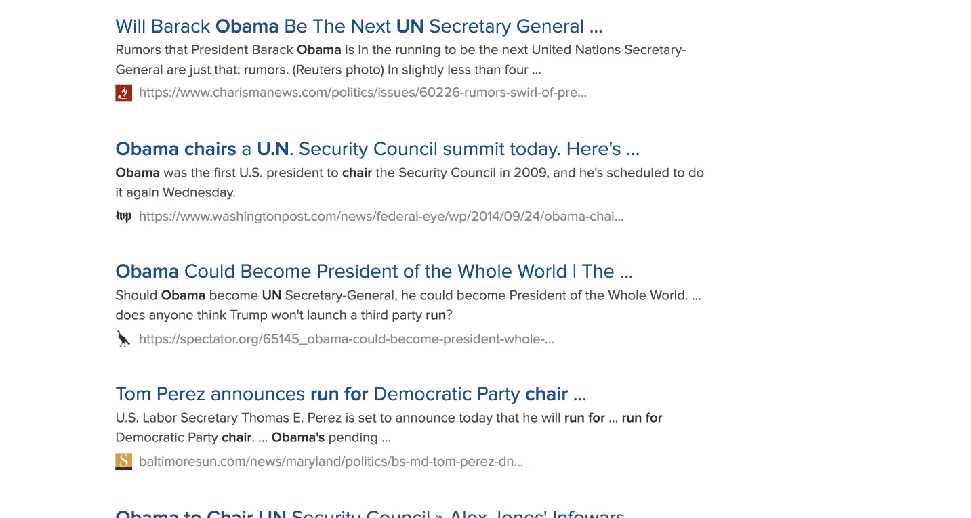
Task: Click the 'Should Obama become UN Secretary-General' snippet line
Action: click(408, 295)
